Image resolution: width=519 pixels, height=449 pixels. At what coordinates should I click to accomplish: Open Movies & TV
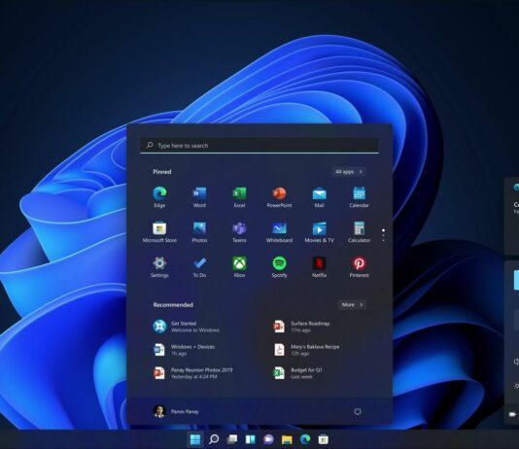[x=319, y=232]
